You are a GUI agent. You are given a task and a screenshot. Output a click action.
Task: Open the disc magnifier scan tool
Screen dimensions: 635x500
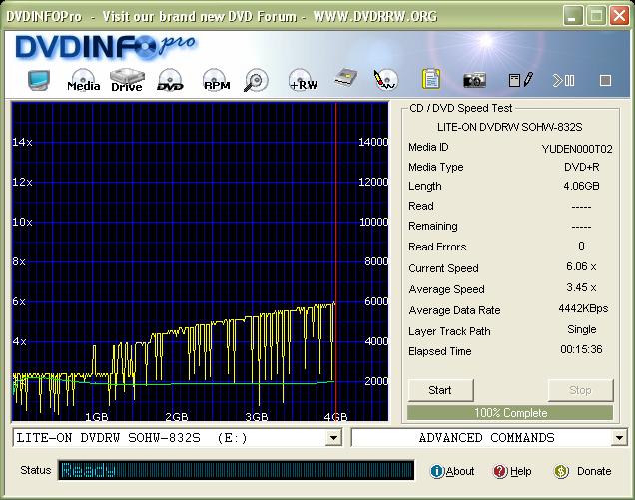(x=256, y=80)
